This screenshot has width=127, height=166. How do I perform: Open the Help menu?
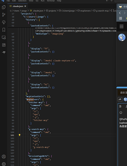pyautogui.click(x=59, y=1)
